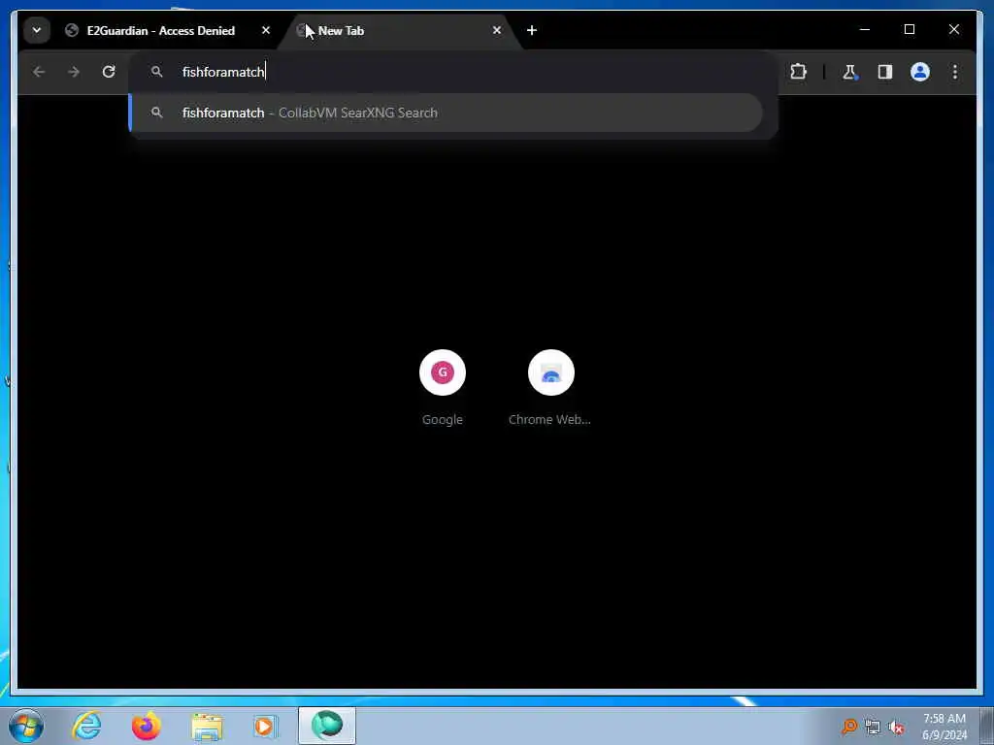The height and width of the screenshot is (745, 994).
Task: Open the network tray icon
Action: click(x=873, y=728)
